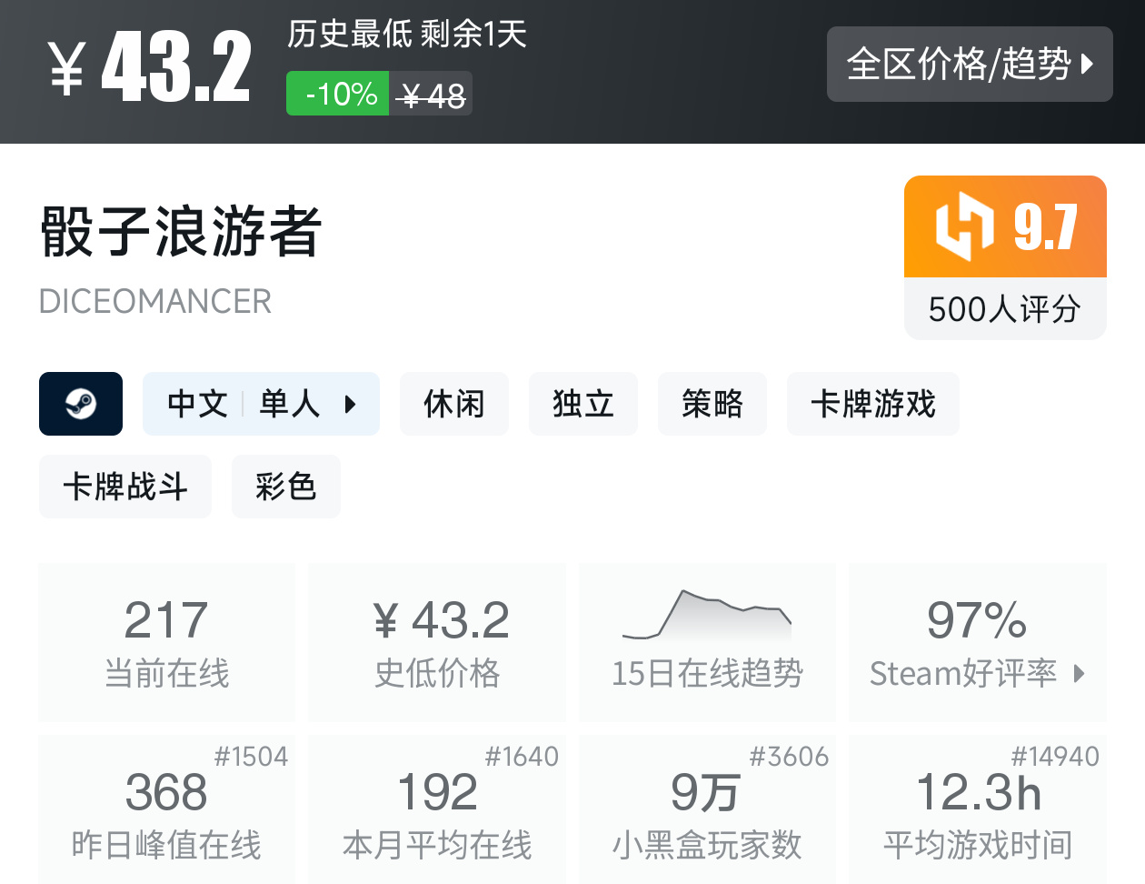Select the 策略 tag

click(x=712, y=404)
